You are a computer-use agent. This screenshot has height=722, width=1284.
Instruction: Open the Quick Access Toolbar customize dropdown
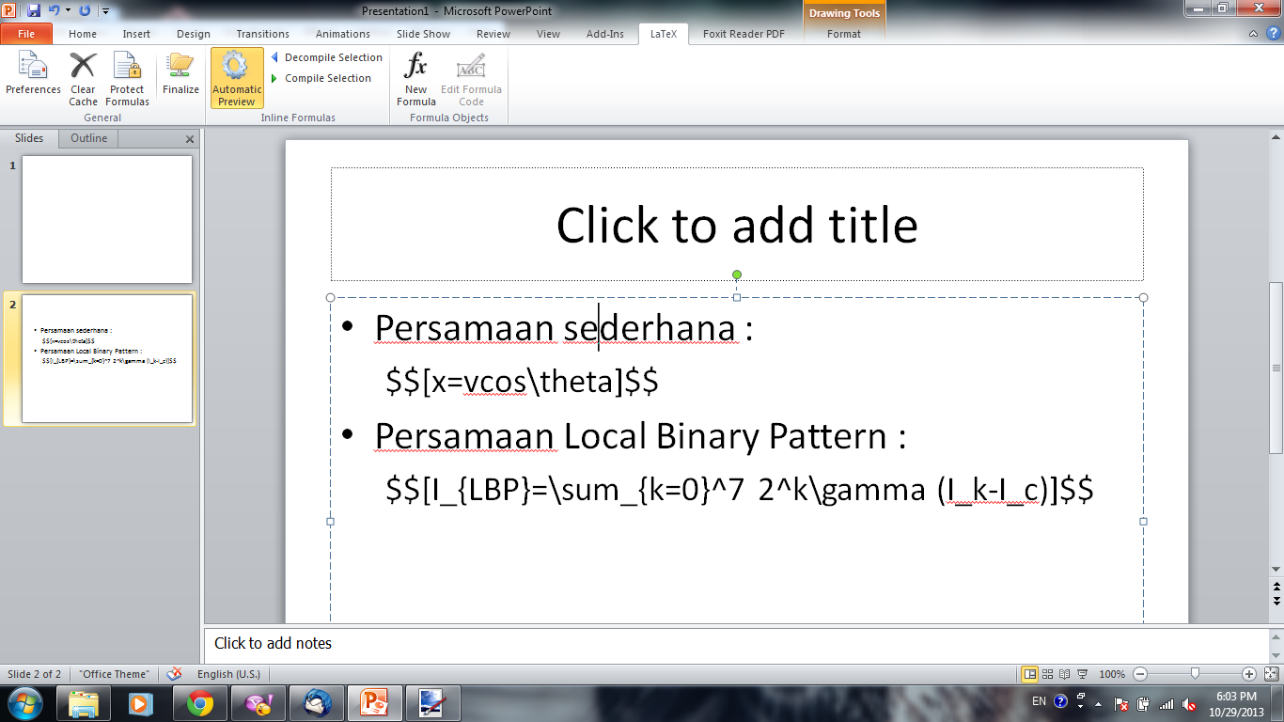point(106,9)
